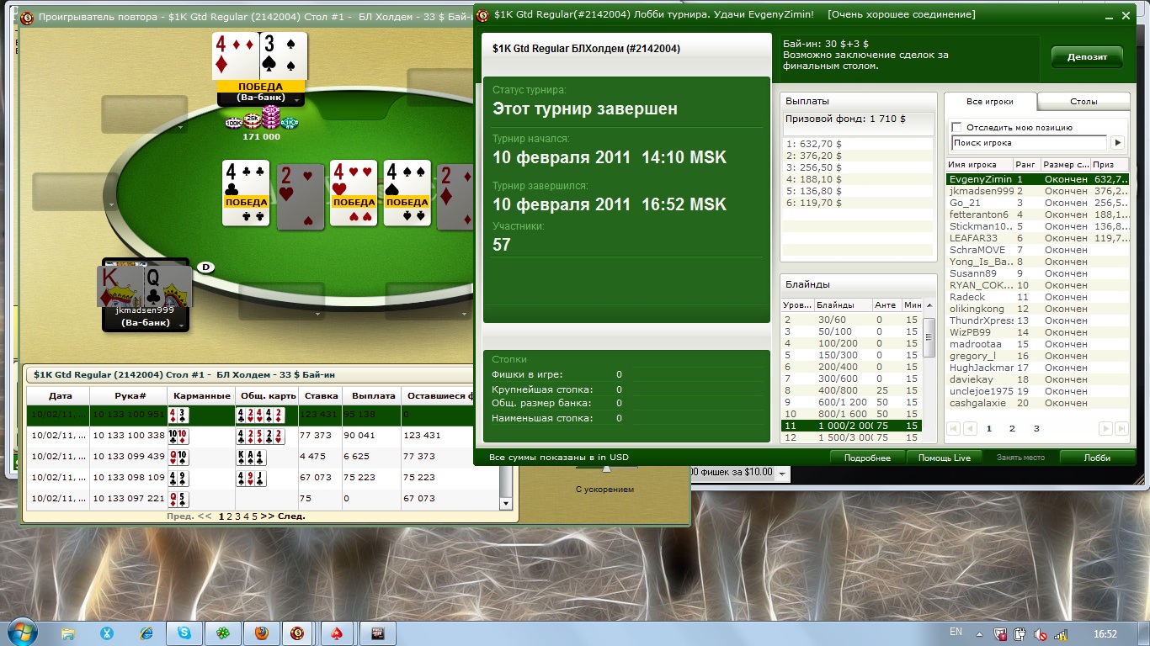Click the 4 of hearts board card

(x=354, y=193)
